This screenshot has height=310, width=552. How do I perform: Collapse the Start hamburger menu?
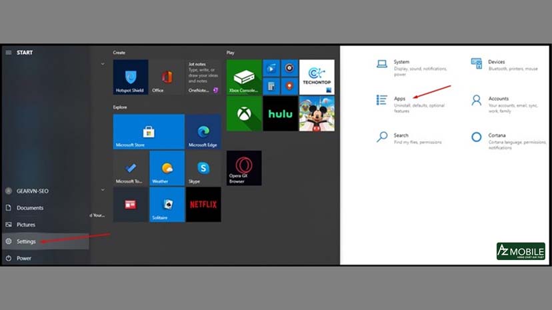[9, 53]
